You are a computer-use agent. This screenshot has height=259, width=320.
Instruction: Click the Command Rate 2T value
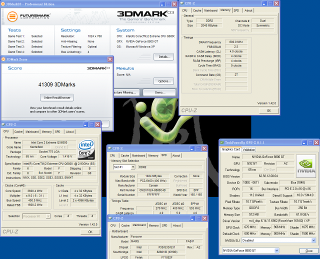[x=236, y=75]
